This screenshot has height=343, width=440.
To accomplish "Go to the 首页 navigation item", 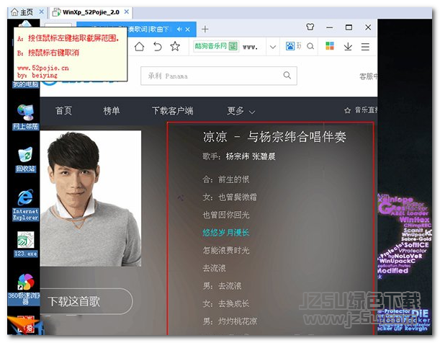I will pos(63,110).
